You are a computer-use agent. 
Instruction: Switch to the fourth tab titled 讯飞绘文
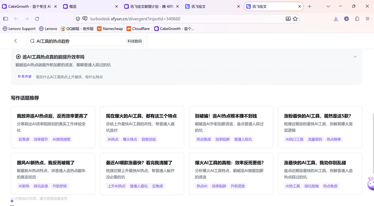point(212,6)
